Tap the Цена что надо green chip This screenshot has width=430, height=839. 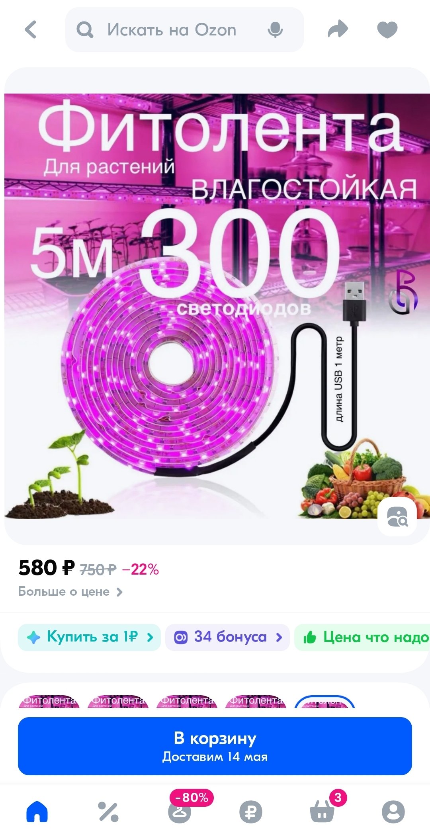point(362,637)
